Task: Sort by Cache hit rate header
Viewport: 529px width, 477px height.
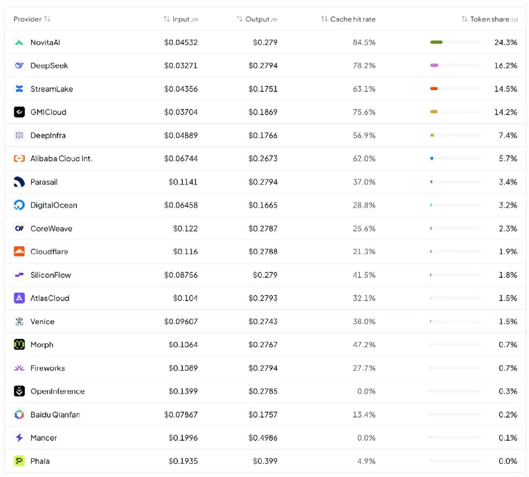Action: click(348, 19)
